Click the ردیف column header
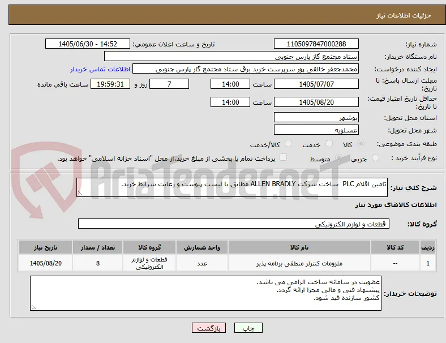Viewport: 446px width, 343px height. pos(428,247)
